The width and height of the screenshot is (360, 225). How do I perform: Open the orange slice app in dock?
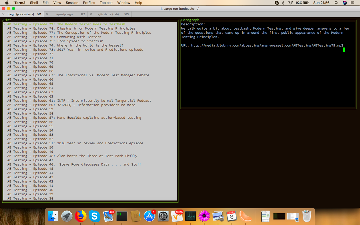(245, 216)
